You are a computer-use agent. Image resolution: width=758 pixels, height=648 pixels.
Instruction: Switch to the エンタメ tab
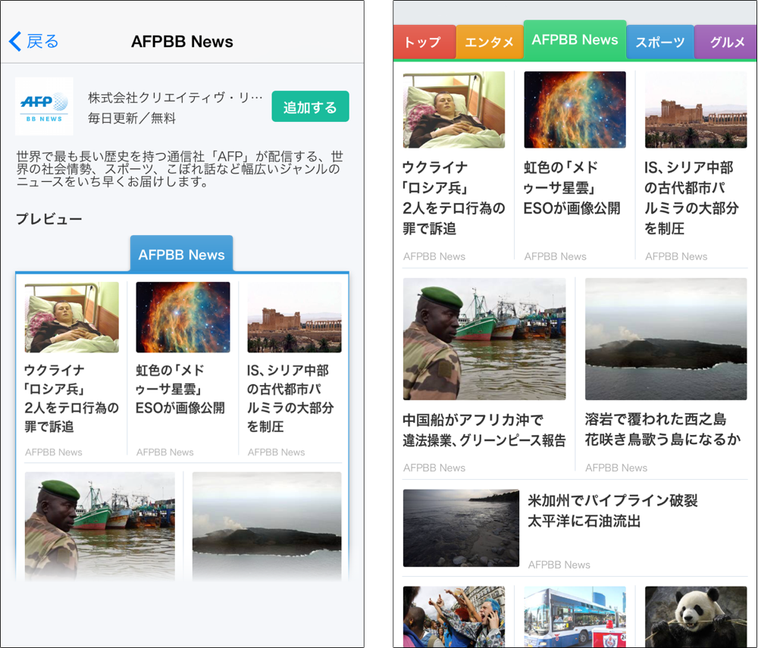490,42
